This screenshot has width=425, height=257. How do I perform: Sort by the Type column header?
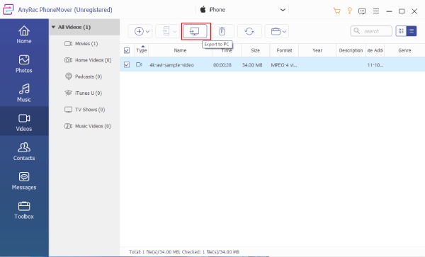[142, 50]
